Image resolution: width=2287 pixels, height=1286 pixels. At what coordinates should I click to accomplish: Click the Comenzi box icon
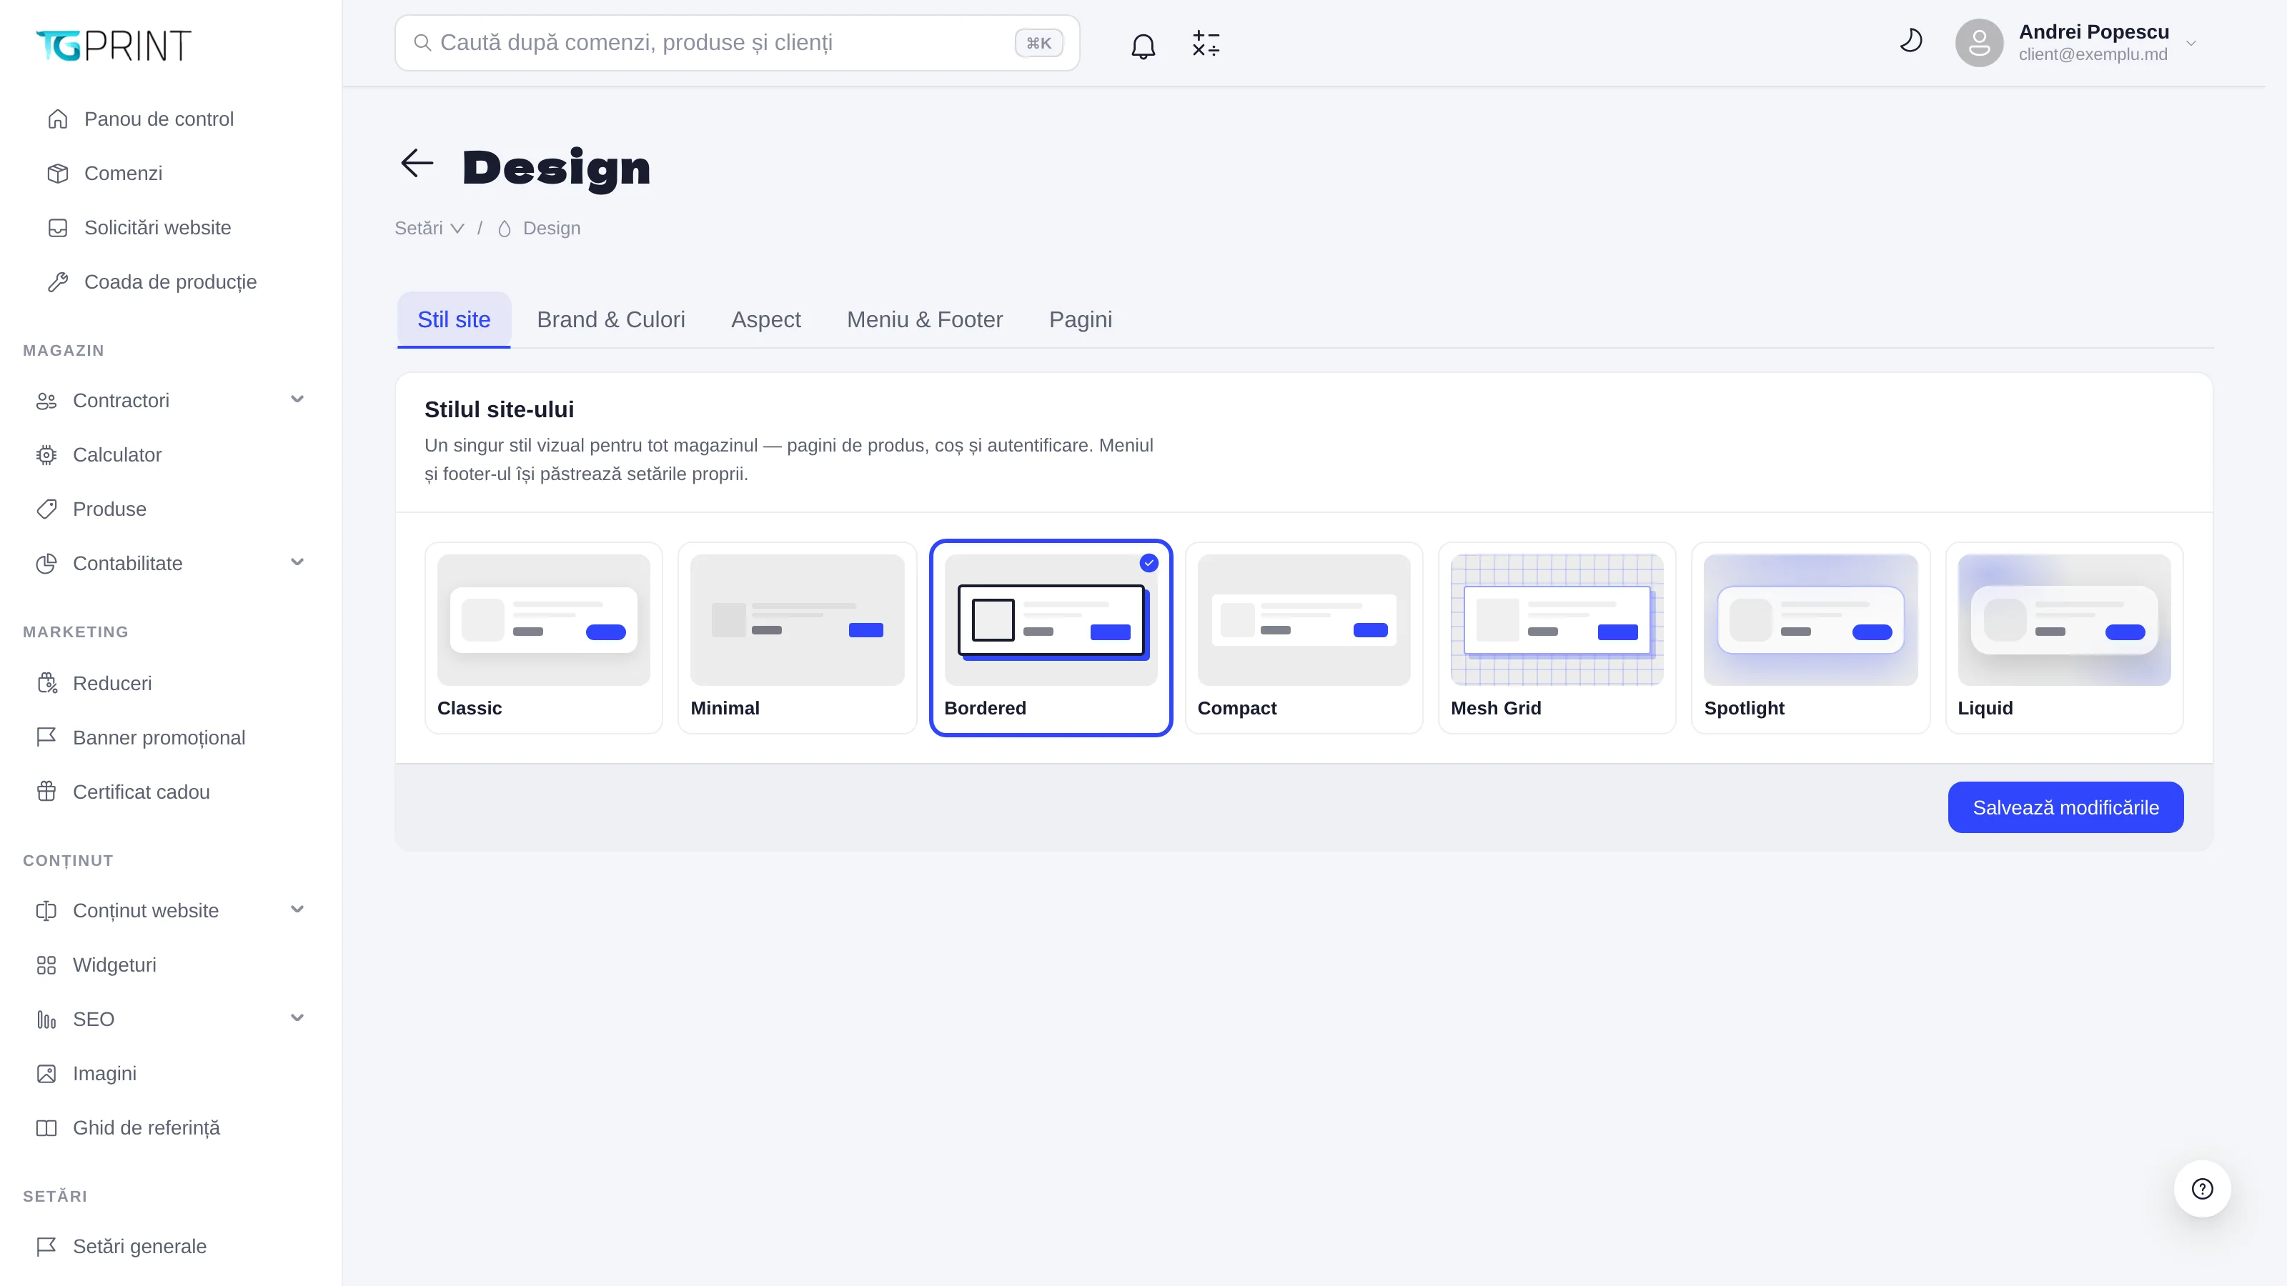click(58, 173)
